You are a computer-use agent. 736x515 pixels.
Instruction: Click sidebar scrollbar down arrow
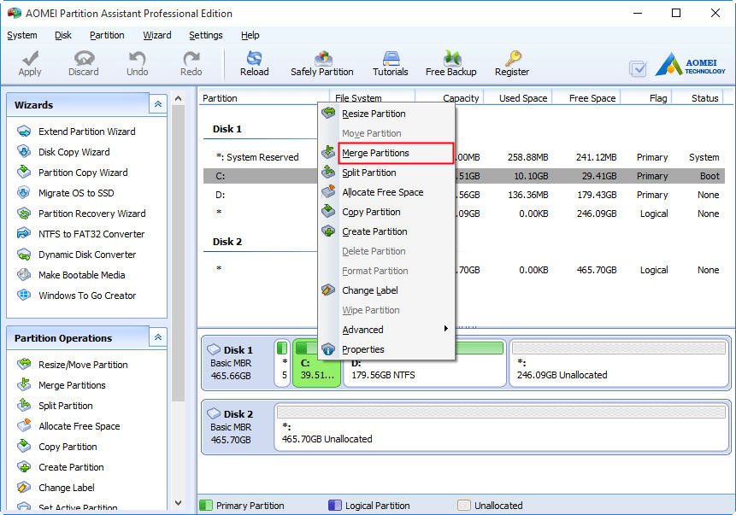(x=179, y=503)
